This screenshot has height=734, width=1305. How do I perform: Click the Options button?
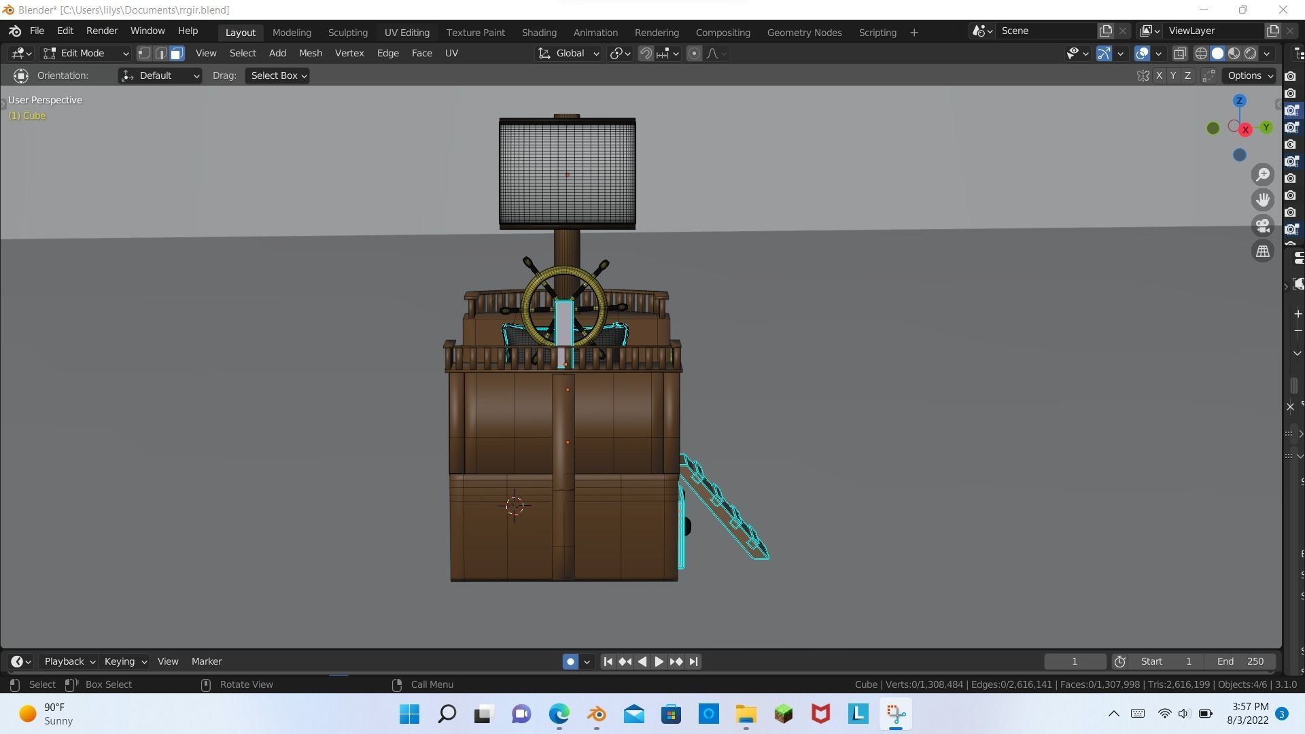(1250, 76)
